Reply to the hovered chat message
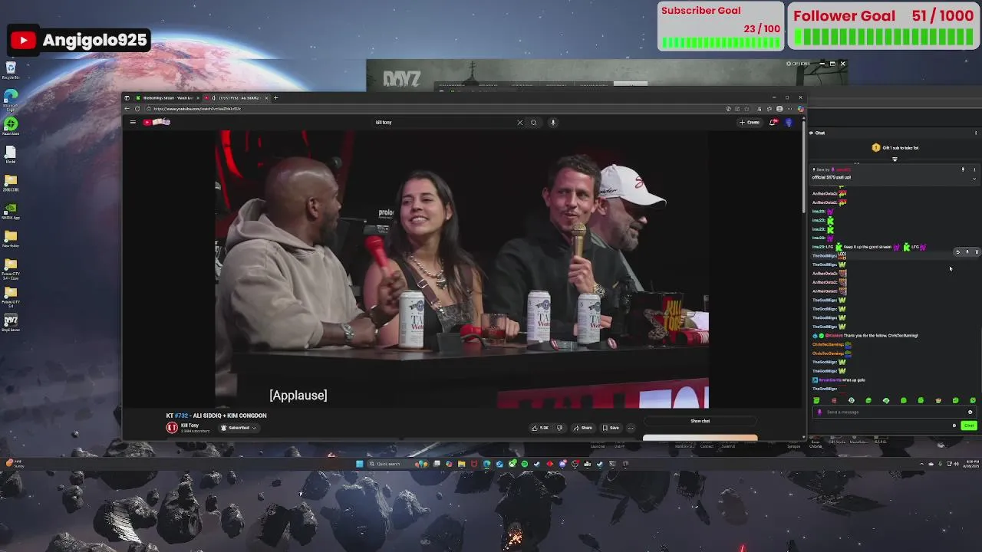 [957, 251]
